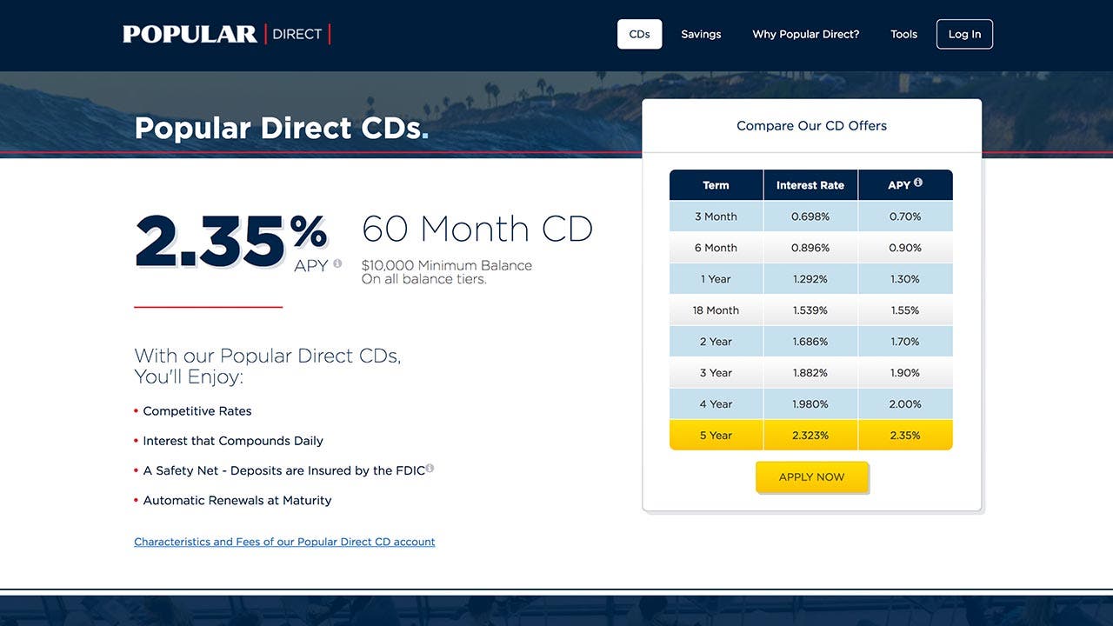Viewport: 1113px width, 626px height.
Task: Open Why Popular Direct? page
Action: click(x=805, y=34)
